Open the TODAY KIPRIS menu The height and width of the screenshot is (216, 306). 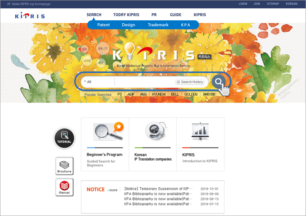[x=126, y=15]
